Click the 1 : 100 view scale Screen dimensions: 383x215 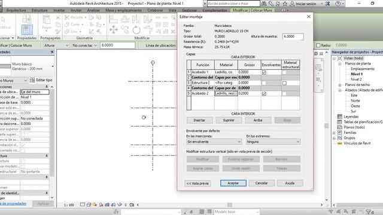69,205
